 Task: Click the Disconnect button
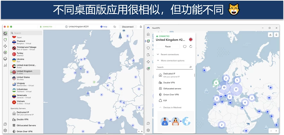(x=128, y=27)
